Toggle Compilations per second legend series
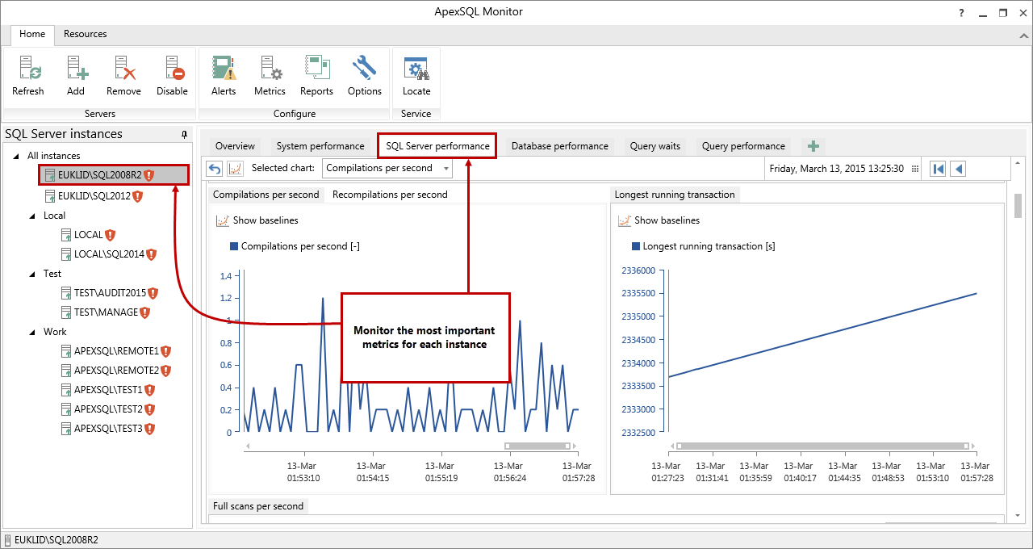 pos(295,246)
